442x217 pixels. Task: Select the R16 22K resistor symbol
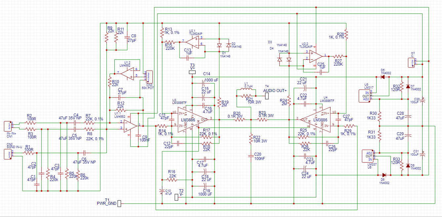[172, 180]
